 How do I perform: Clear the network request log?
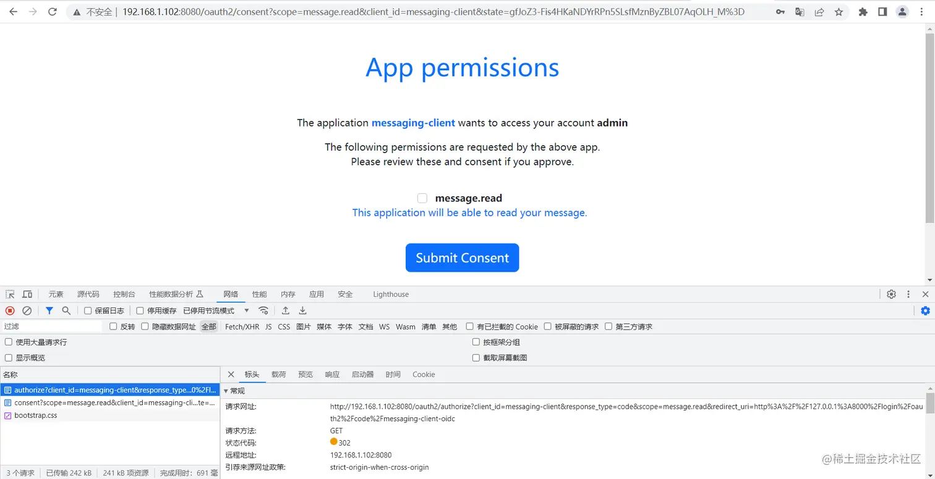(x=27, y=310)
